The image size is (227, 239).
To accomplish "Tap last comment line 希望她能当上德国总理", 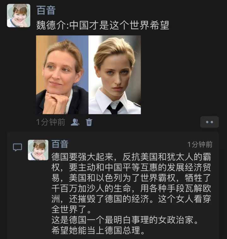I will [x=98, y=230].
